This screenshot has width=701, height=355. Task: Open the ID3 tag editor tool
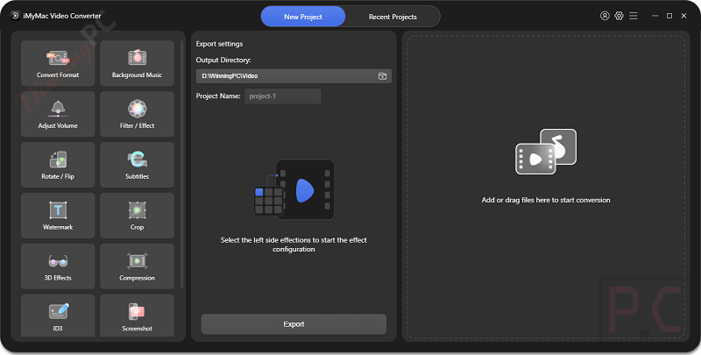[58, 316]
